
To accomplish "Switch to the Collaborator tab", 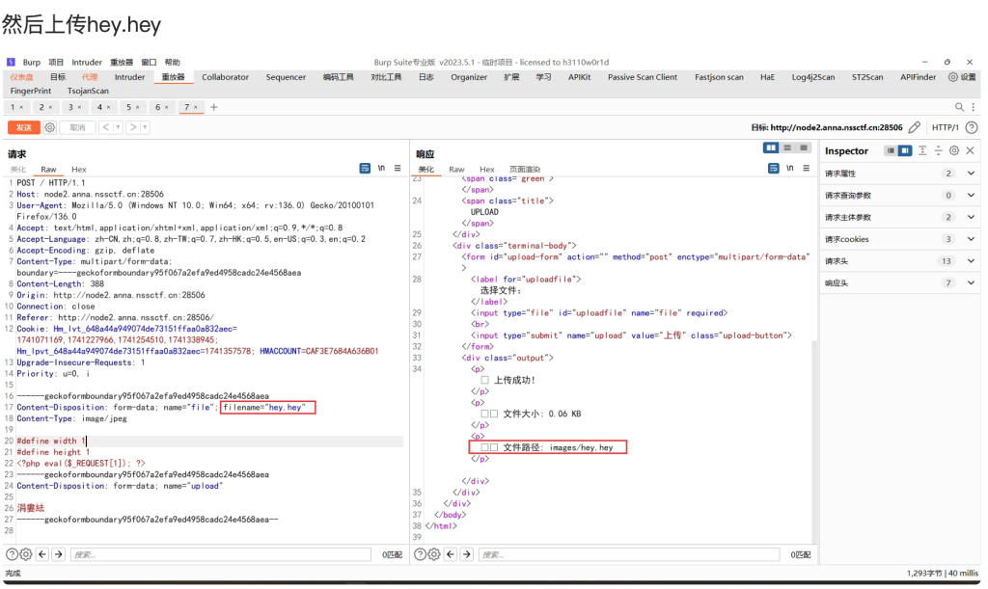I will 225,77.
